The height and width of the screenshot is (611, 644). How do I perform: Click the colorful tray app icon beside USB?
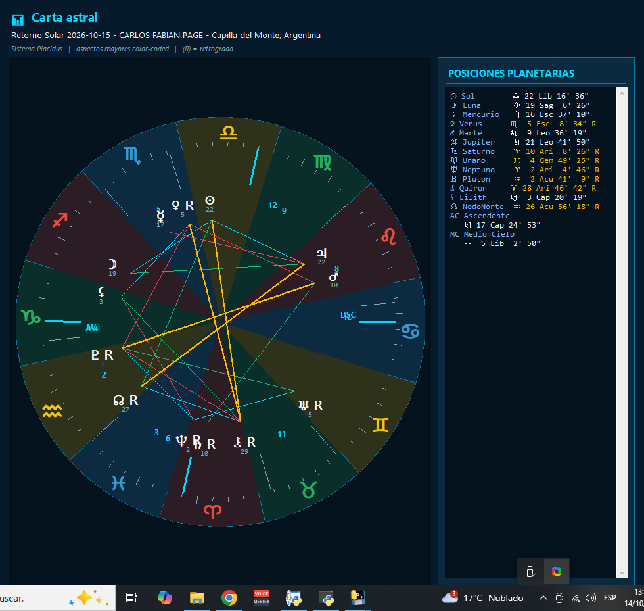click(557, 572)
